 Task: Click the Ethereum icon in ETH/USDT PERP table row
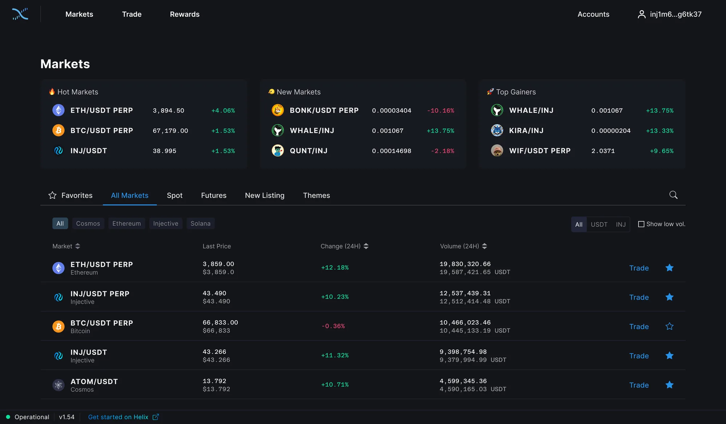point(58,268)
